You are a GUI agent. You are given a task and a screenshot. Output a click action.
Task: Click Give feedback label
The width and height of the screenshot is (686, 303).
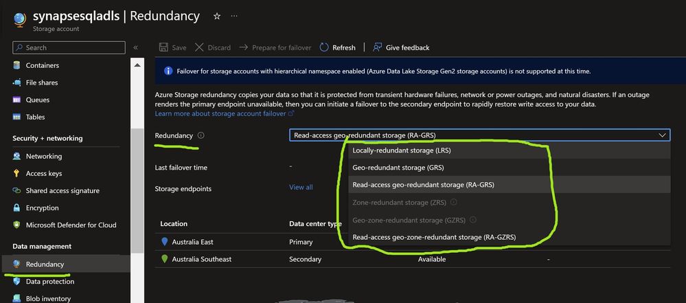tap(408, 47)
